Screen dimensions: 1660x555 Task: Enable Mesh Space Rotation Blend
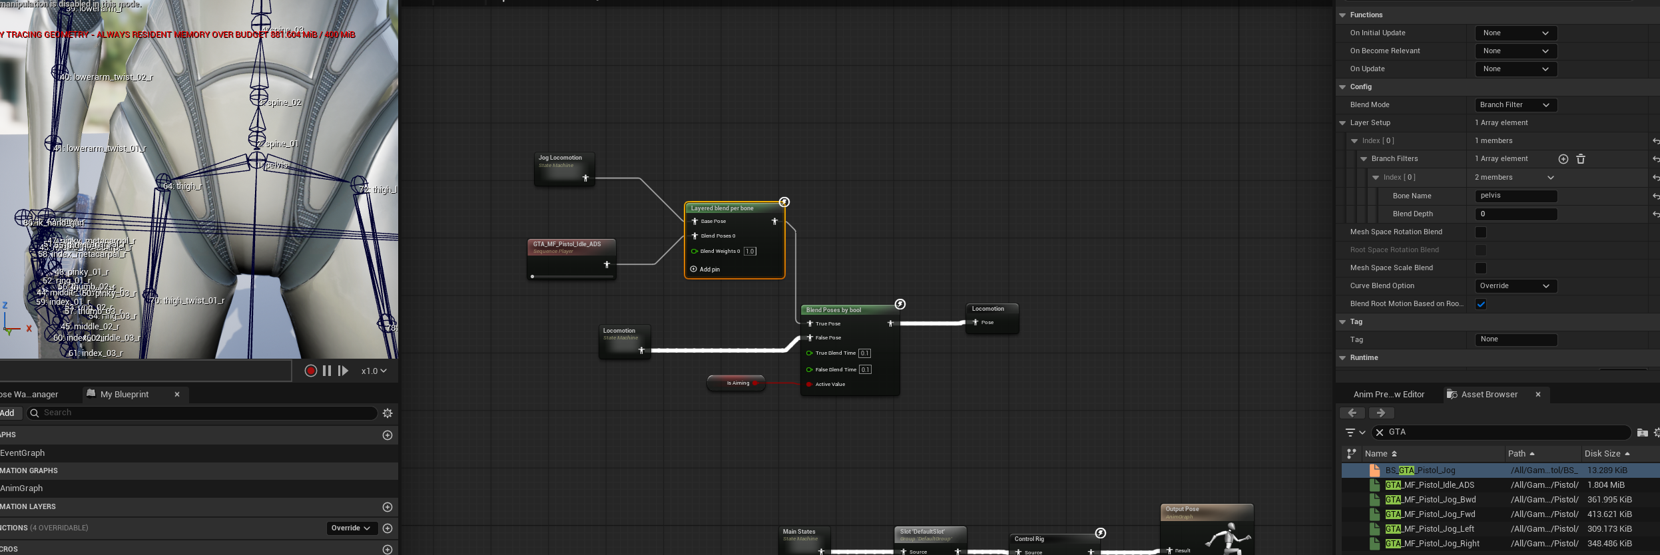pyautogui.click(x=1481, y=232)
